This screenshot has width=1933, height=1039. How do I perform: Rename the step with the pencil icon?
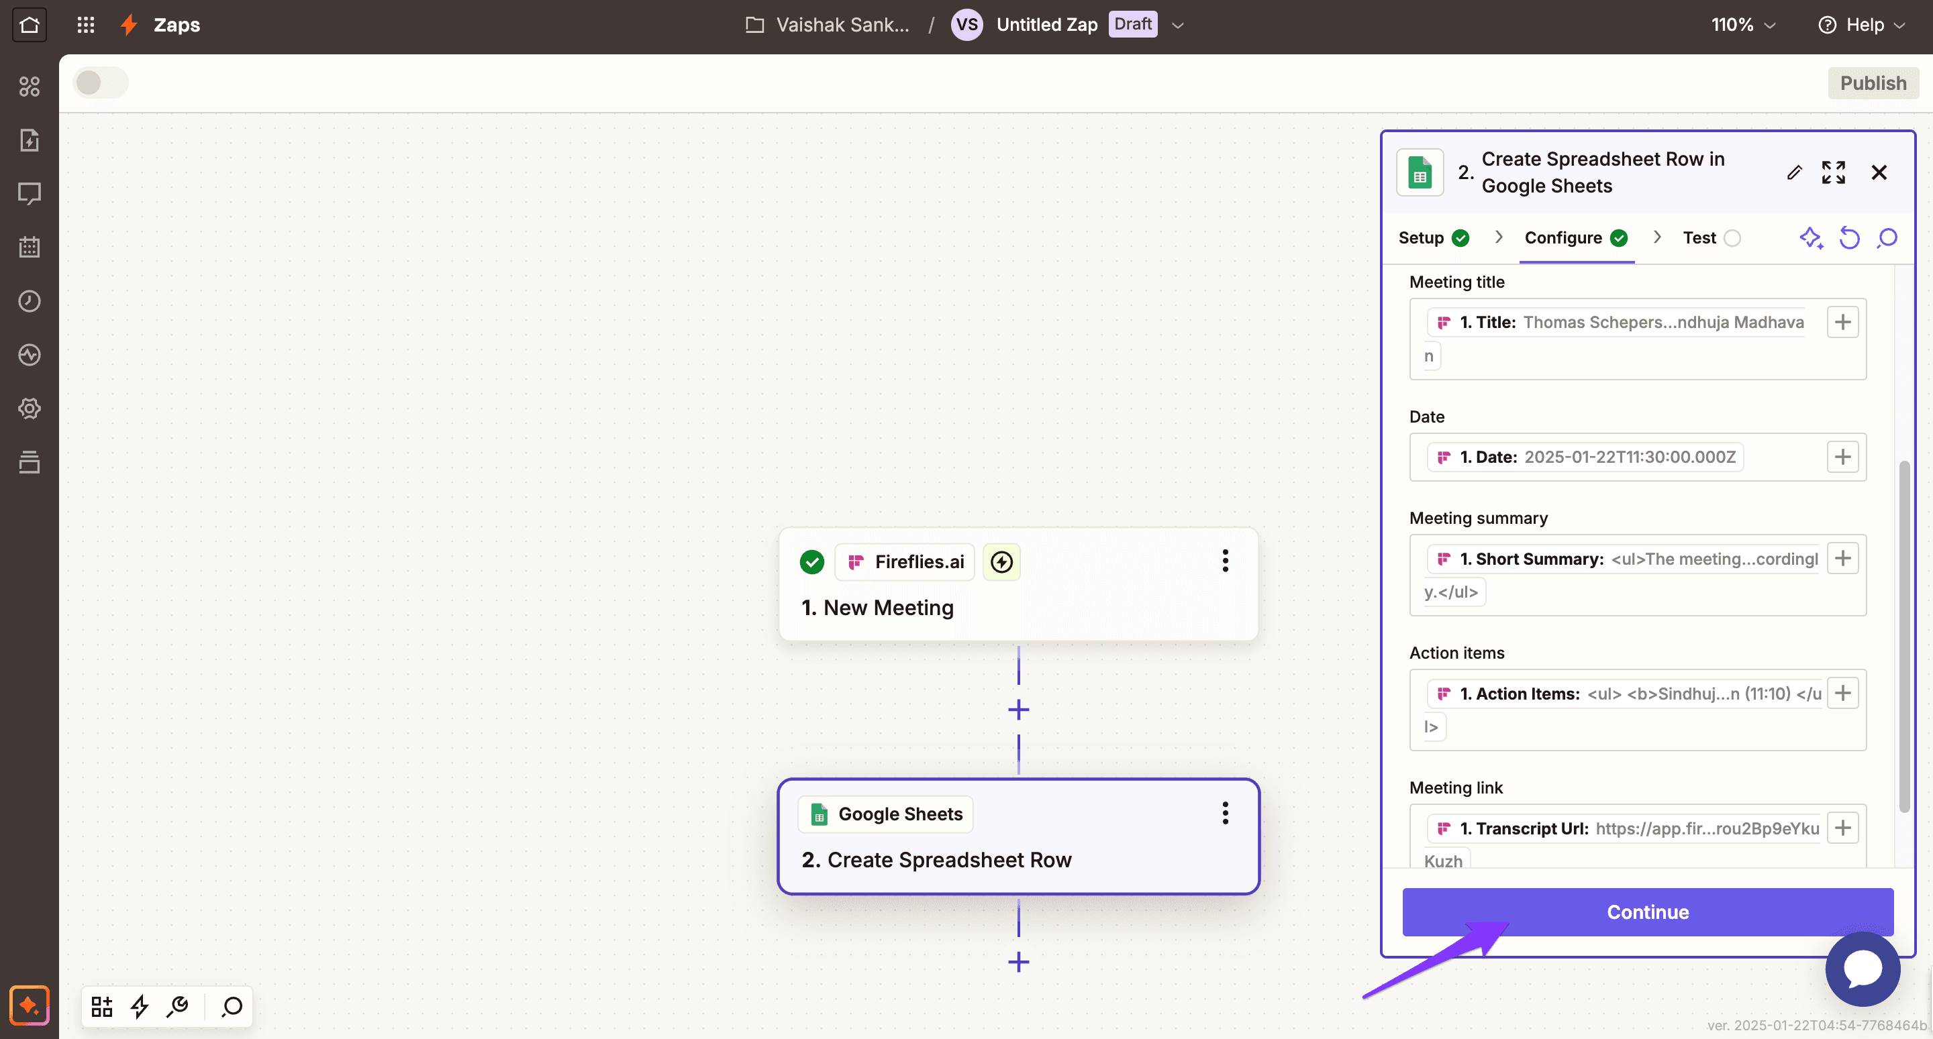pyautogui.click(x=1793, y=172)
